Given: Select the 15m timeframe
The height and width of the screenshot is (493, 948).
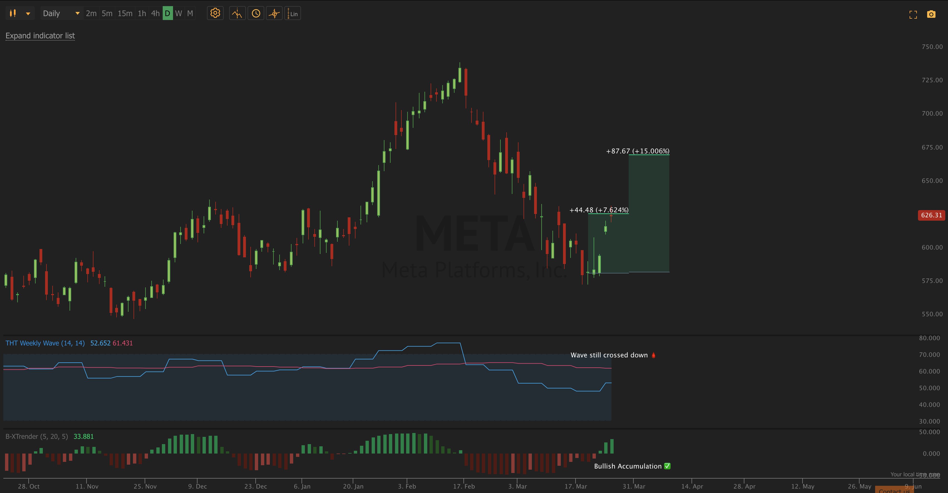Looking at the screenshot, I should click(125, 14).
